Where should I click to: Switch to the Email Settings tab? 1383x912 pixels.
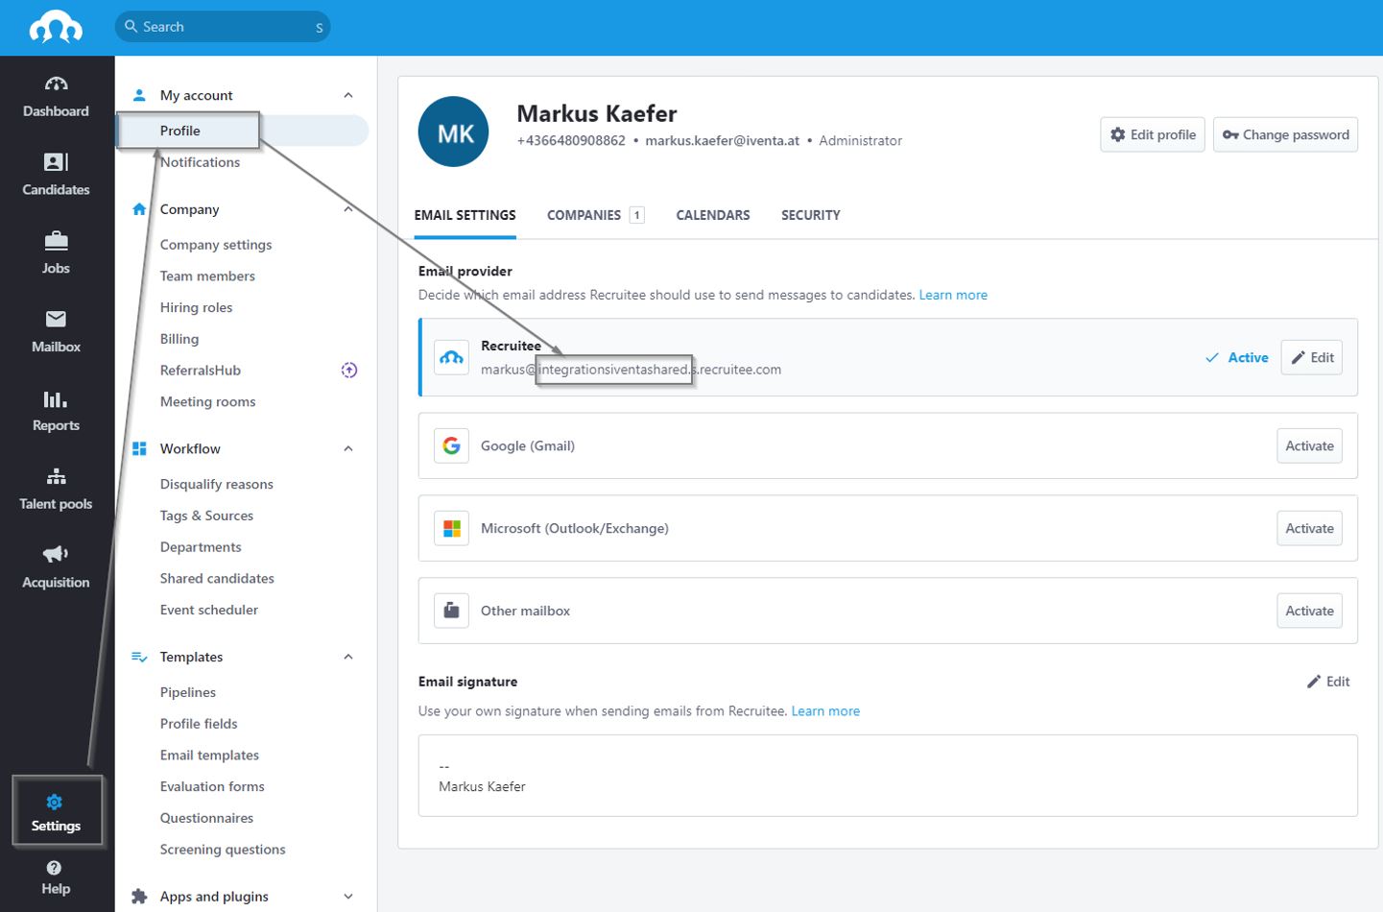pyautogui.click(x=465, y=215)
